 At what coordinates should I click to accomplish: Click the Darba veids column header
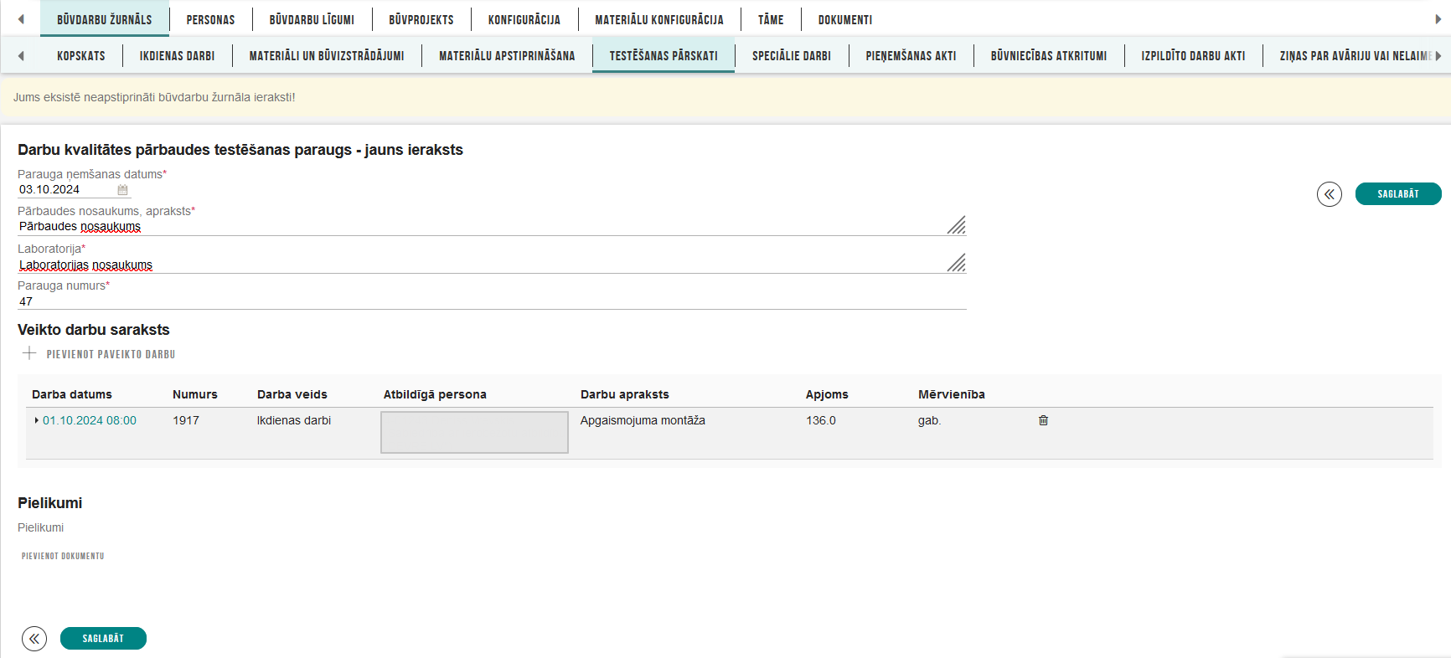click(292, 394)
